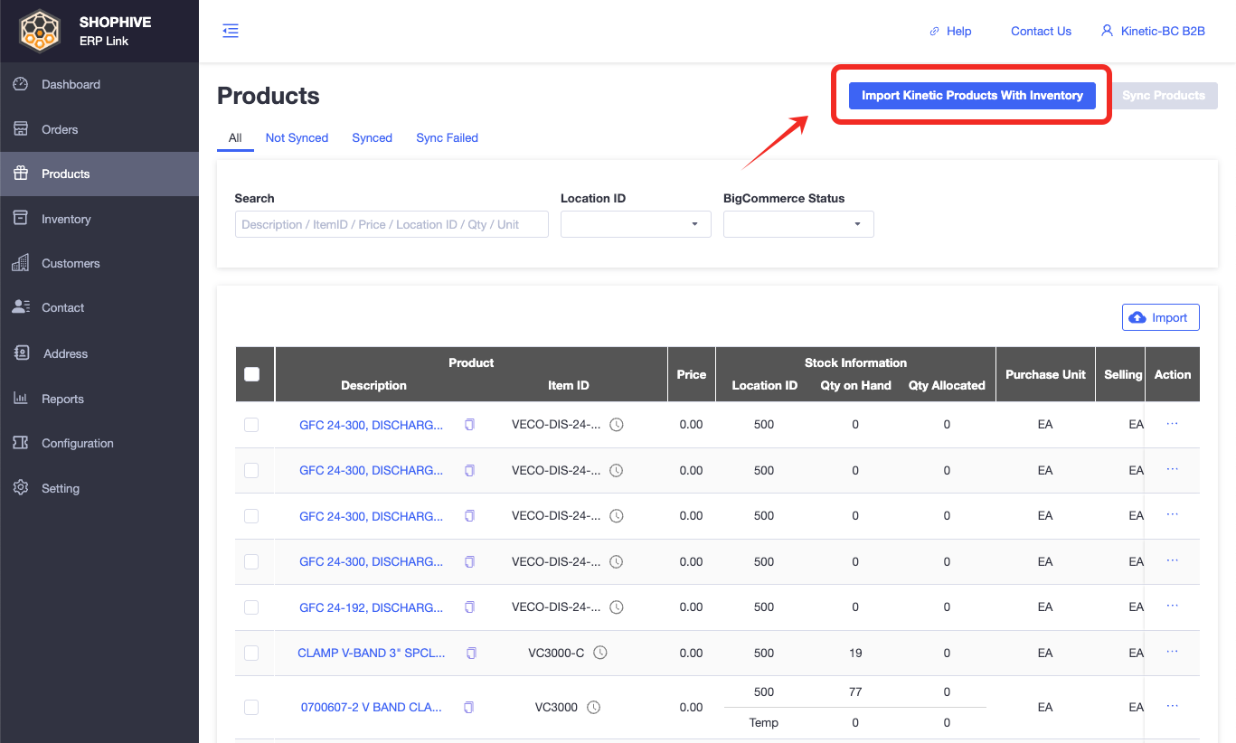Open Reports via its bar-chart icon
Image resolution: width=1236 pixels, height=743 pixels.
21,399
